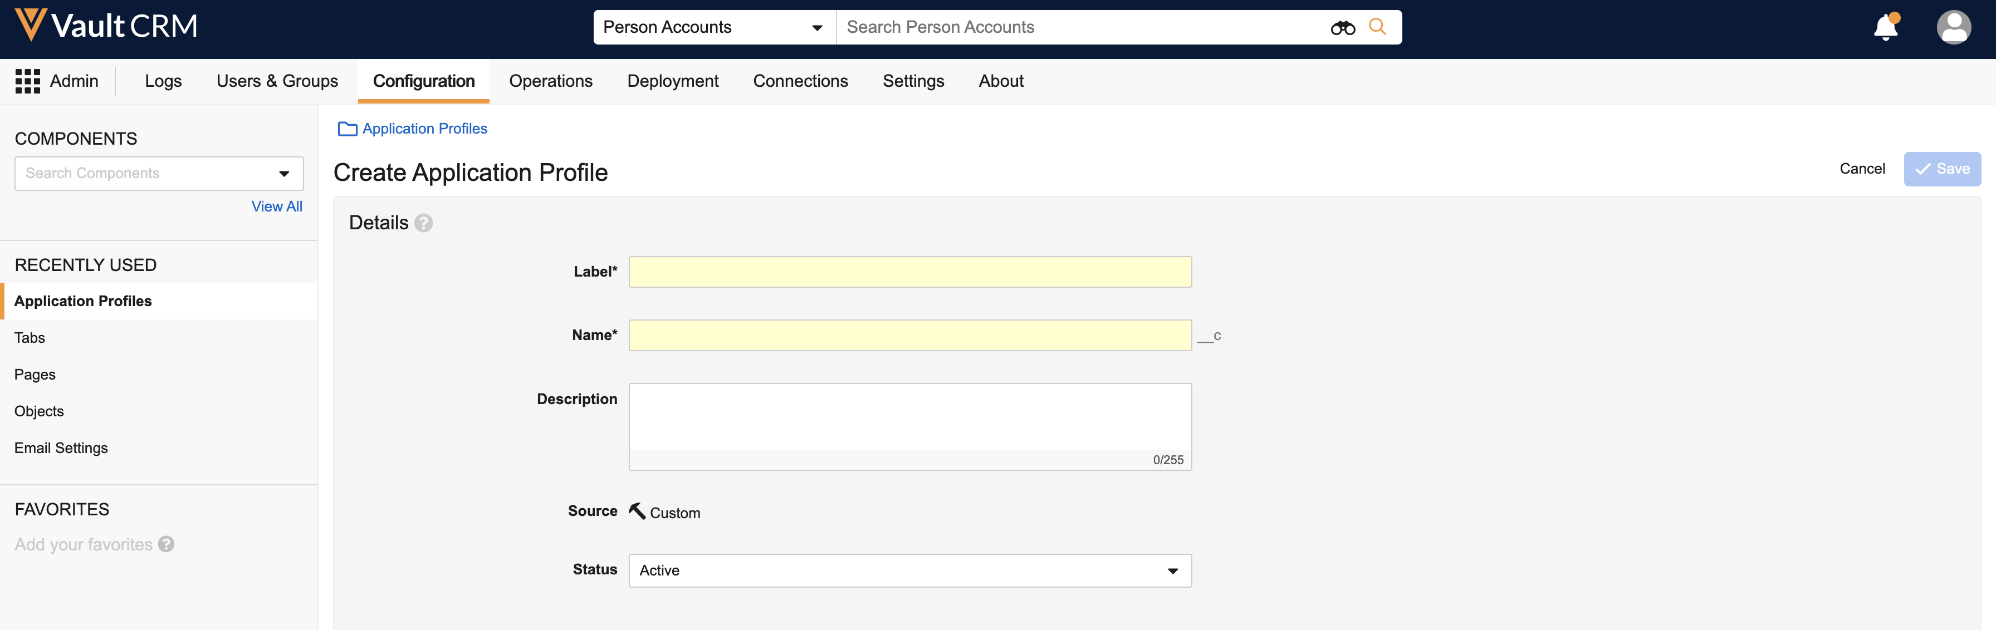Switch to the Users & Groups tab

click(x=277, y=81)
